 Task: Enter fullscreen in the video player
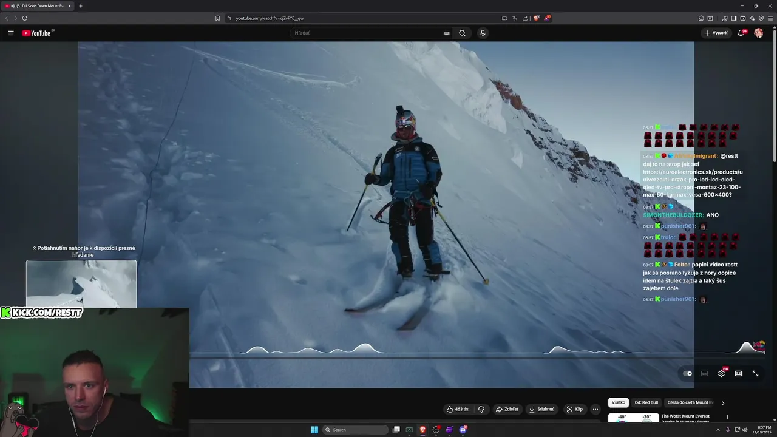[x=755, y=374]
